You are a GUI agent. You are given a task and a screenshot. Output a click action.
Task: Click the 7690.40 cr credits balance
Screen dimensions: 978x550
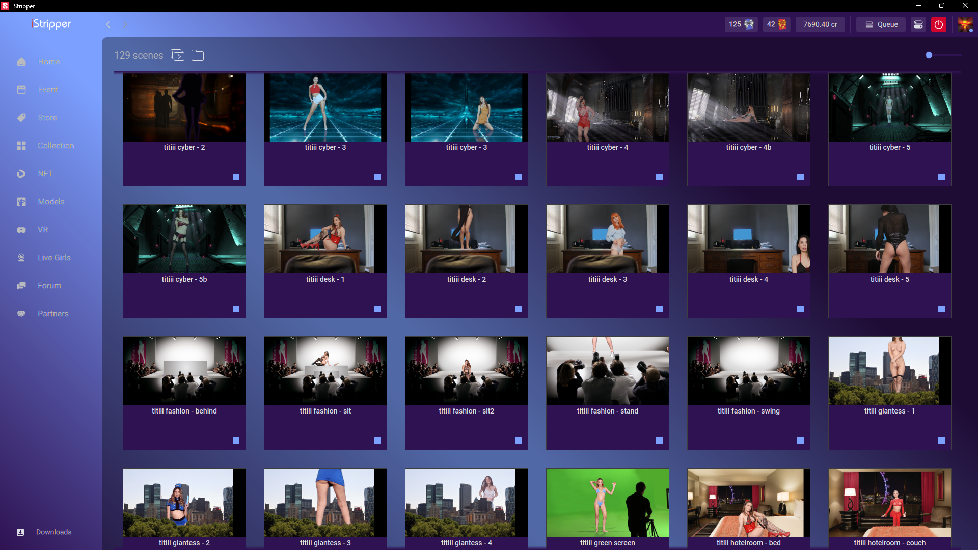(820, 24)
